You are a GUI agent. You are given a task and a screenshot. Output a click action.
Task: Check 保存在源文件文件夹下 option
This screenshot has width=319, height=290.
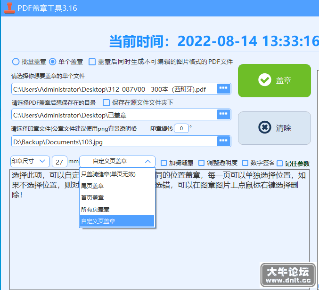[x=106, y=102]
